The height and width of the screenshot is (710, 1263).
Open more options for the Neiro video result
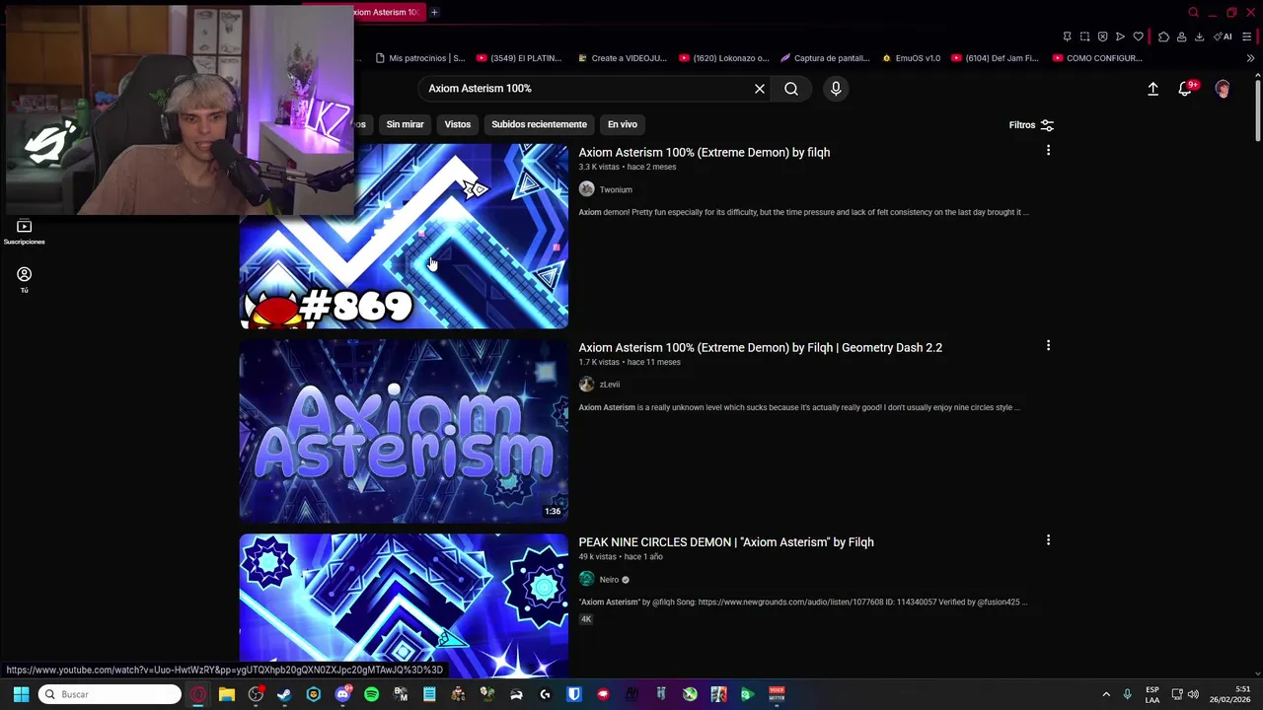click(x=1048, y=540)
